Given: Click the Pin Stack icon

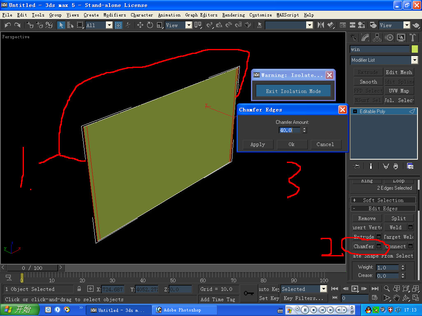Looking at the screenshot, I should [356, 166].
